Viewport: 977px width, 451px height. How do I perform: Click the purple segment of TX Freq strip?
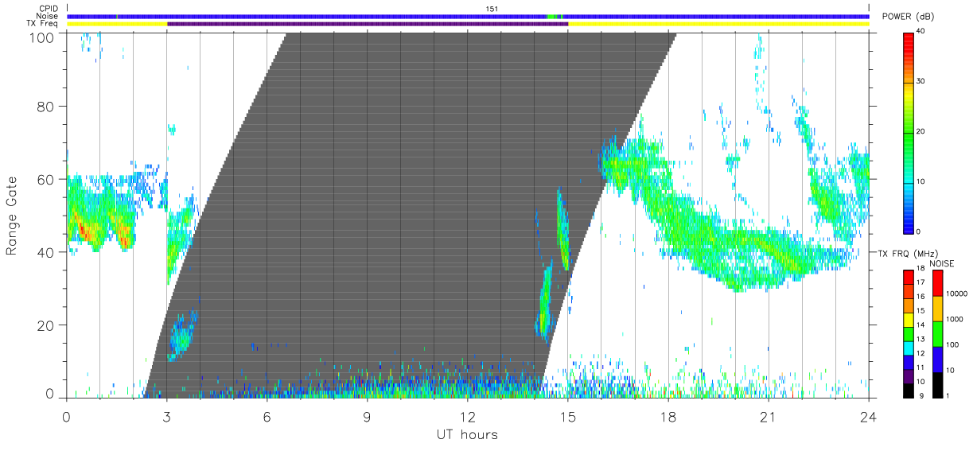click(x=368, y=24)
